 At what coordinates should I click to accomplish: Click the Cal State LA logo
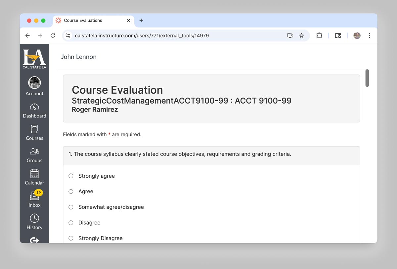[34, 58]
